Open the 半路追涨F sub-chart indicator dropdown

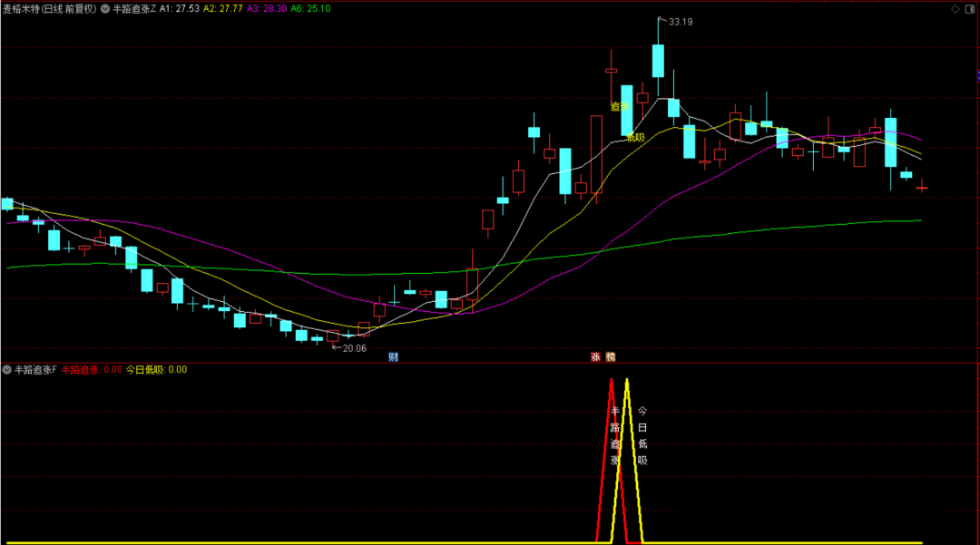click(x=7, y=369)
